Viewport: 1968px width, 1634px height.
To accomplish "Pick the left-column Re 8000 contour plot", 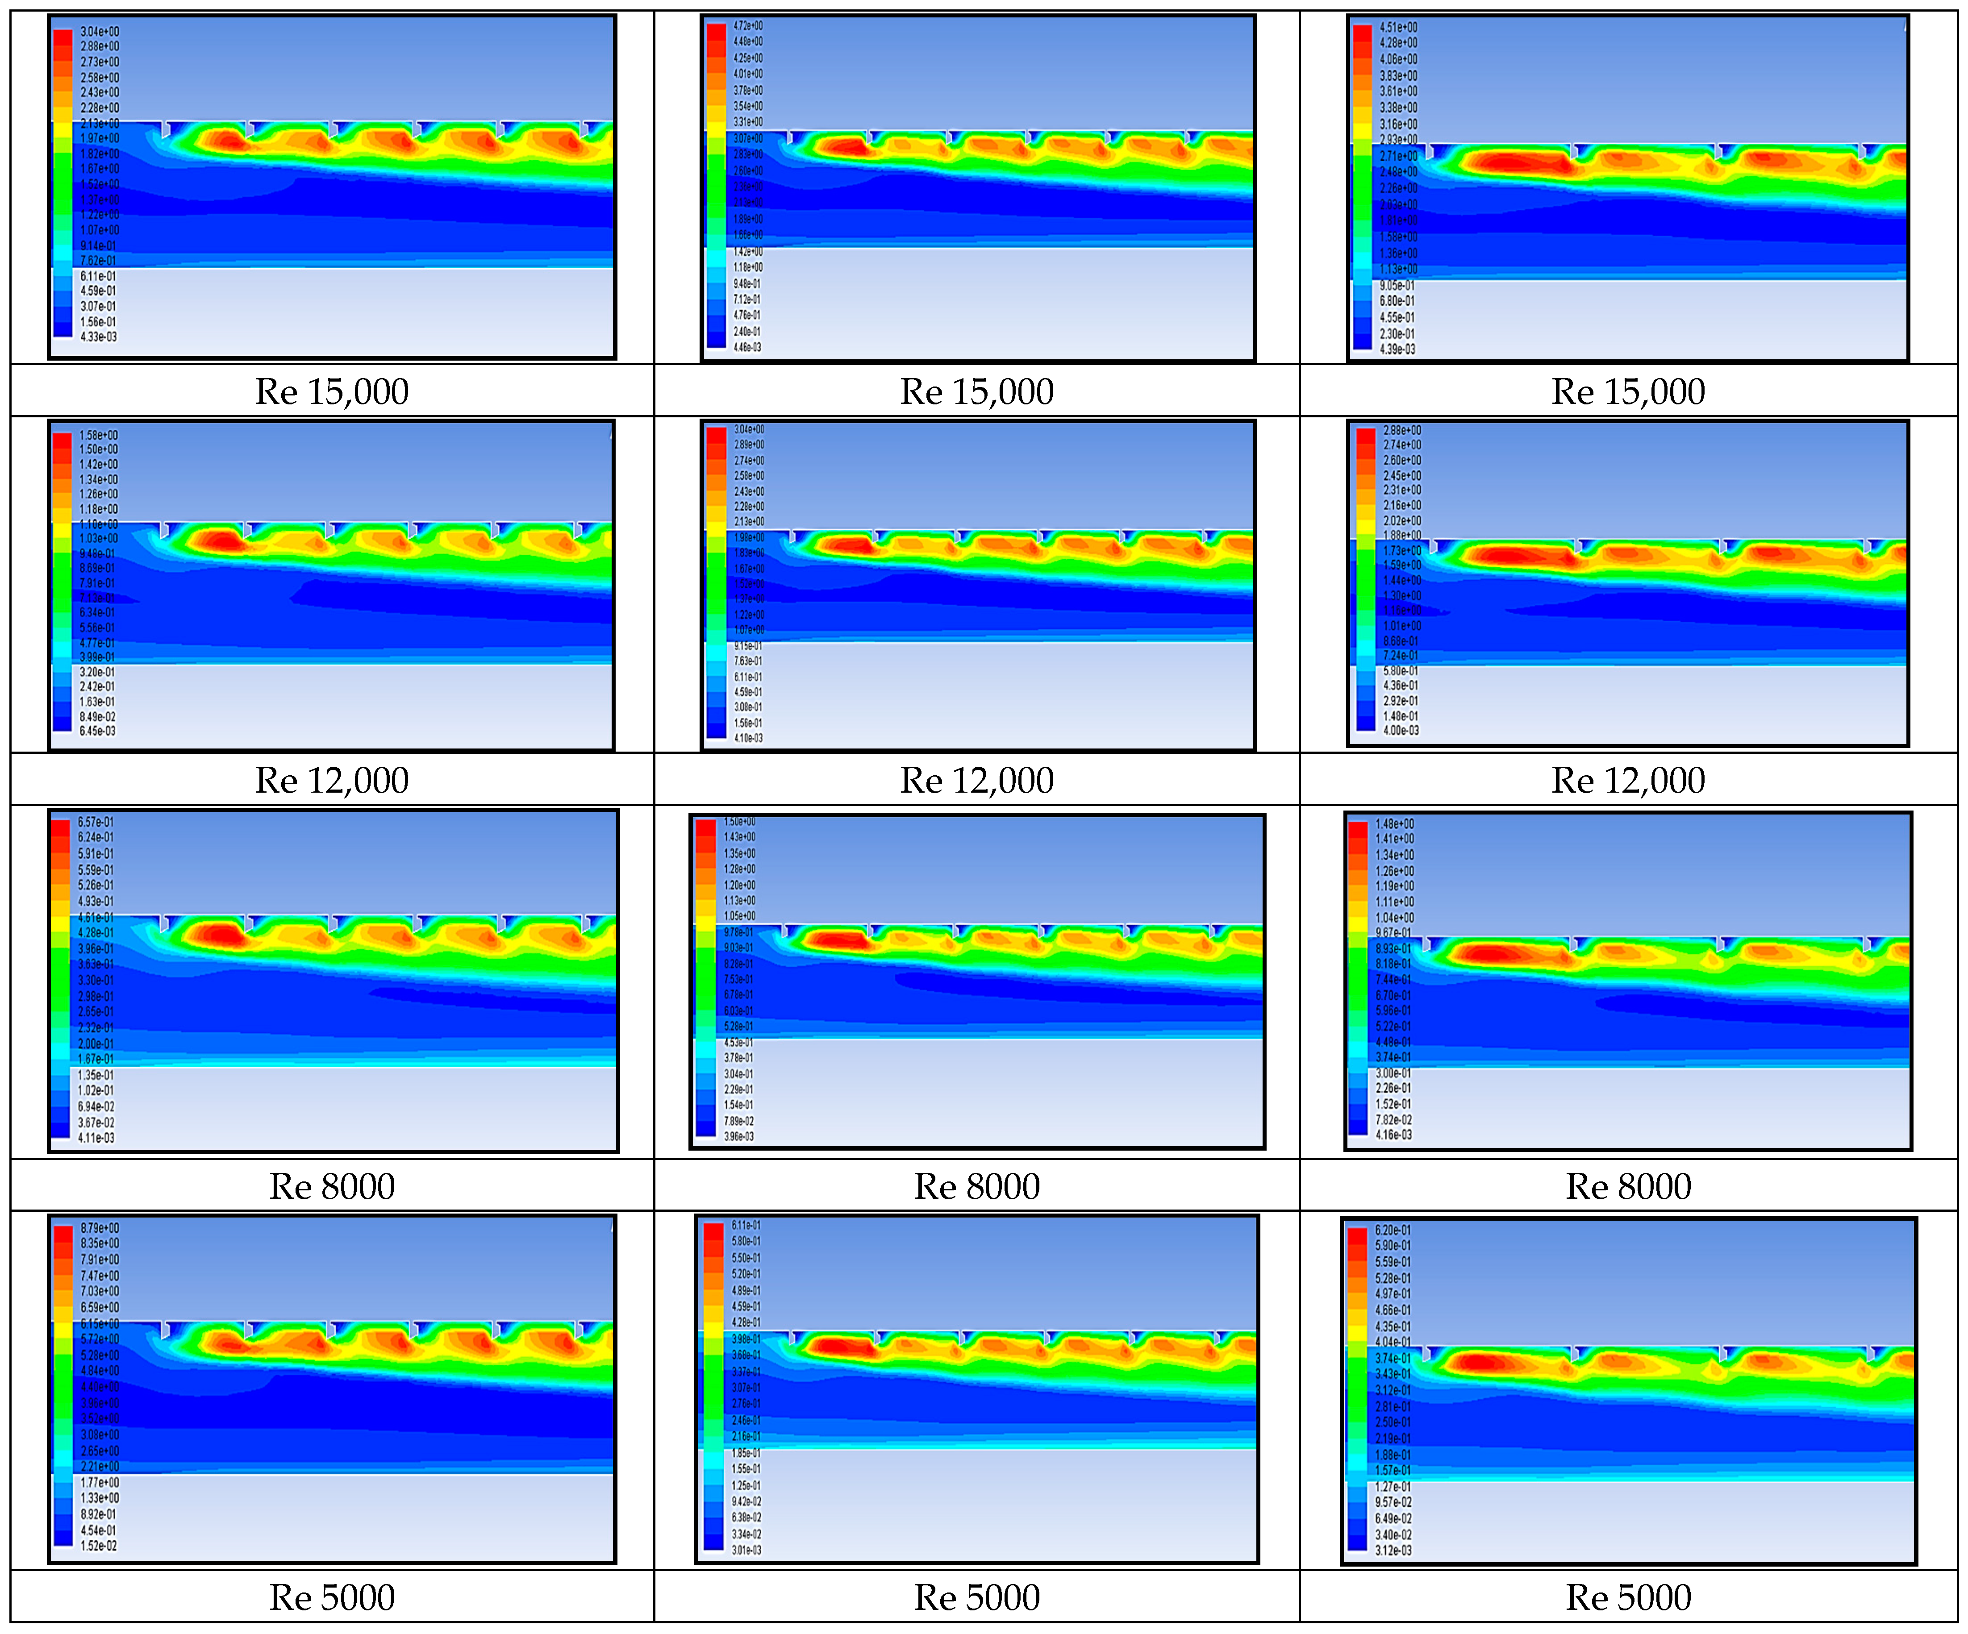I will (334, 980).
